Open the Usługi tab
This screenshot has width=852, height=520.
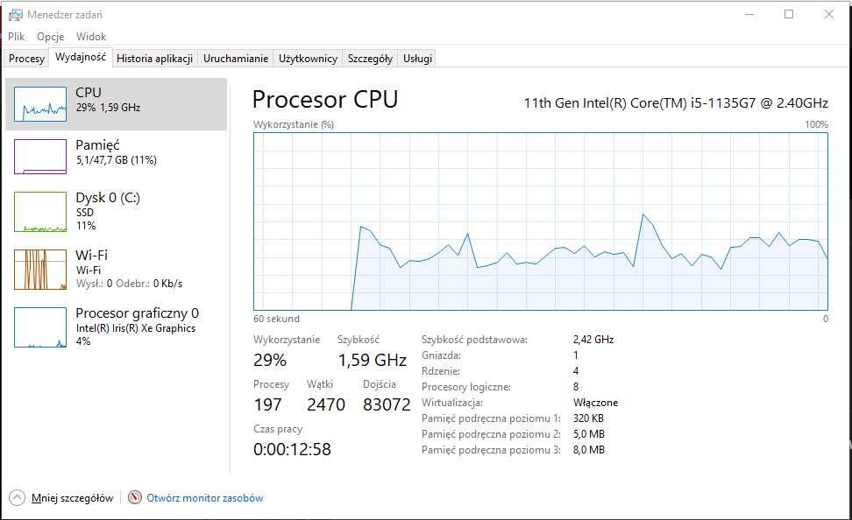(417, 59)
